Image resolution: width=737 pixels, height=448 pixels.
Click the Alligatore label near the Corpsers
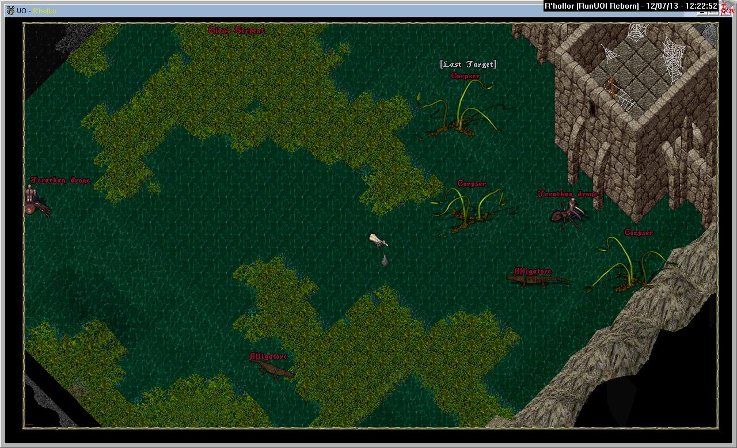pos(533,271)
